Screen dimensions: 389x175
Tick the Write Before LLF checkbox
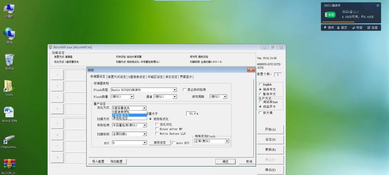pos(157,133)
